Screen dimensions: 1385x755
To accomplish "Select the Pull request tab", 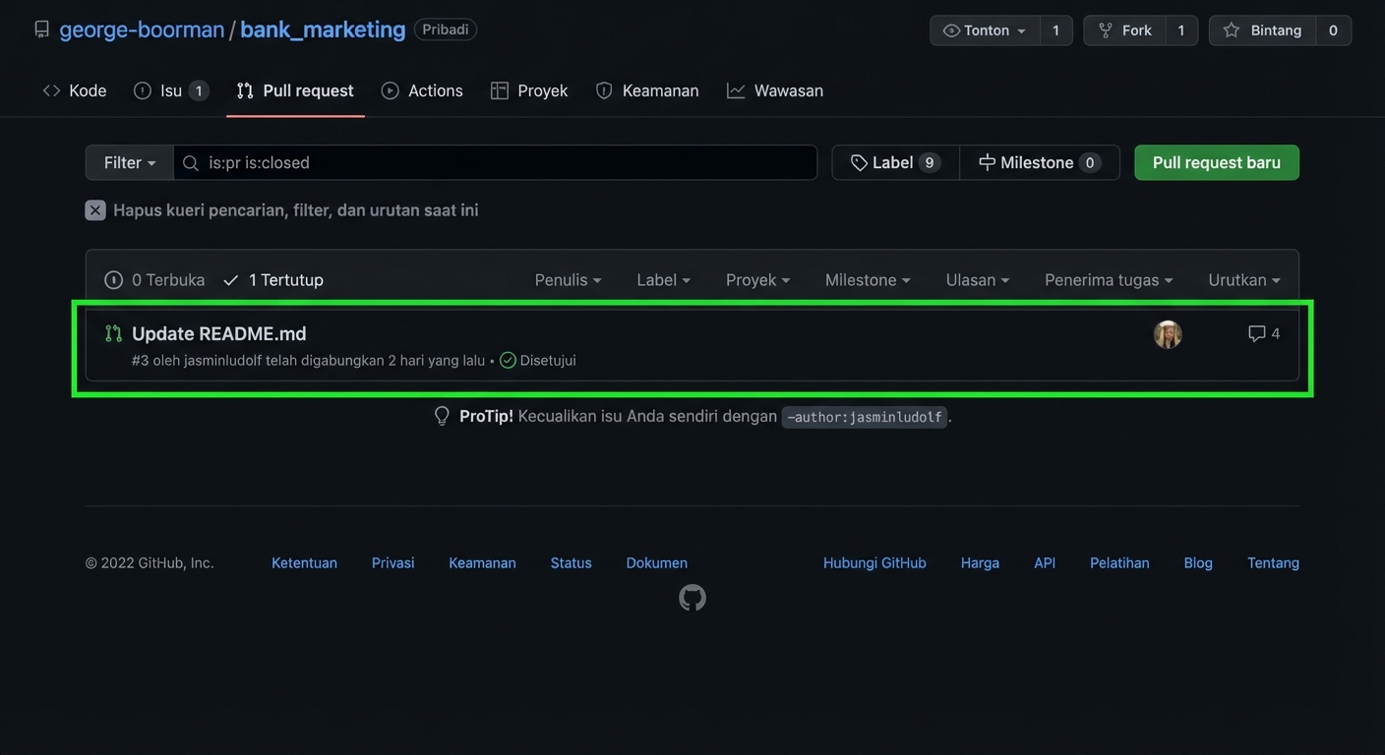I will 295,90.
